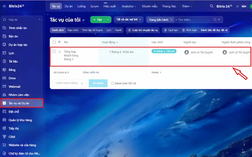Select Gantt view tab

coord(118,30)
